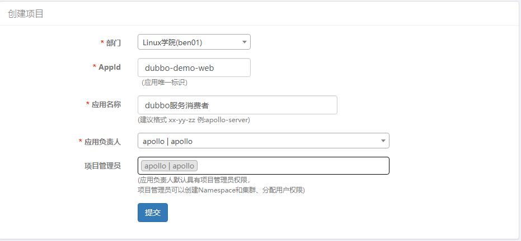Click the 建议格式 xx-yy-zz hint text
Image resolution: width=521 pixels, height=241 pixels.
pyautogui.click(x=194, y=120)
